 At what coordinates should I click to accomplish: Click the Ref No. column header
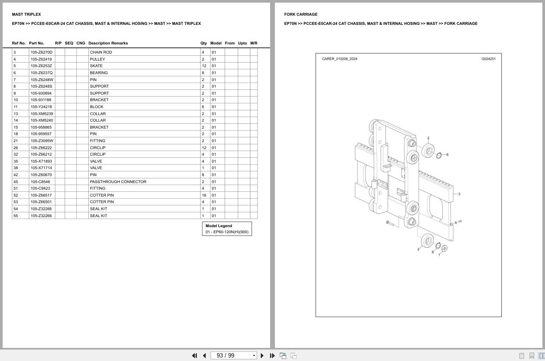click(x=19, y=43)
